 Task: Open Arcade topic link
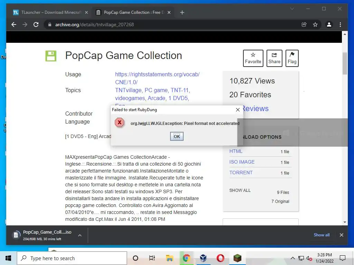[x=156, y=98]
